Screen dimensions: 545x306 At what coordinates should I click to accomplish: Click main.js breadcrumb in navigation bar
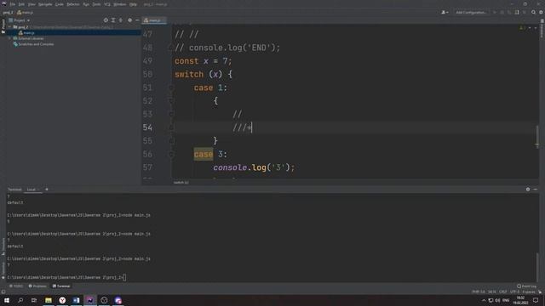pos(26,13)
